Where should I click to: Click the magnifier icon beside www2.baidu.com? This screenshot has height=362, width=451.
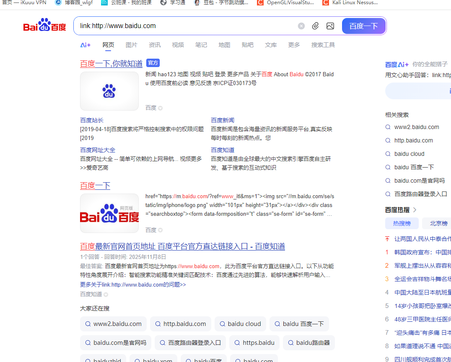point(388,127)
